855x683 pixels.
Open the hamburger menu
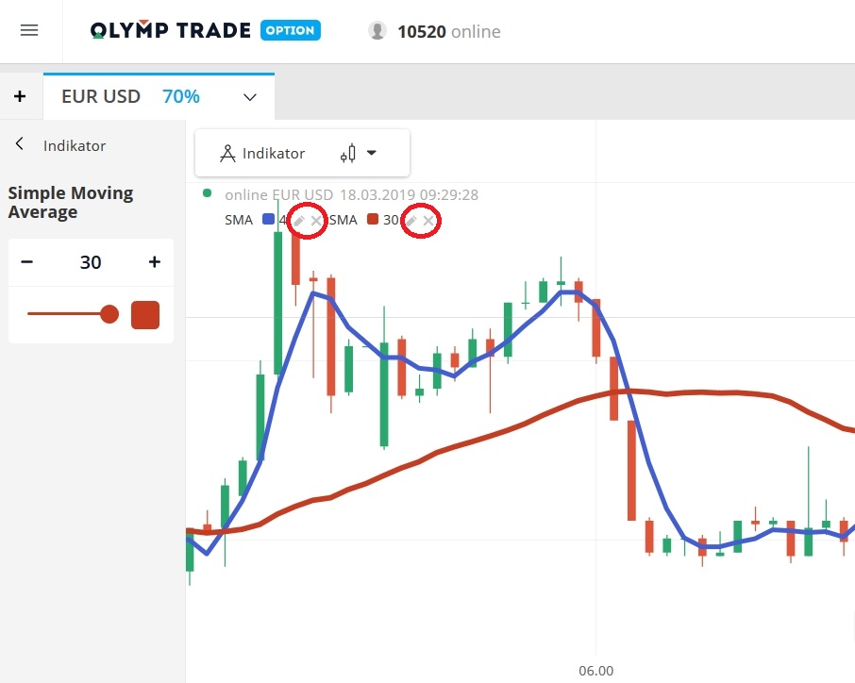(x=30, y=29)
